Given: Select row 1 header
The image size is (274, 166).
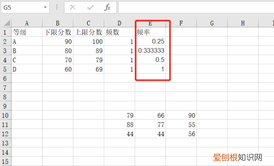Looking at the screenshot, I should [x=5, y=32].
